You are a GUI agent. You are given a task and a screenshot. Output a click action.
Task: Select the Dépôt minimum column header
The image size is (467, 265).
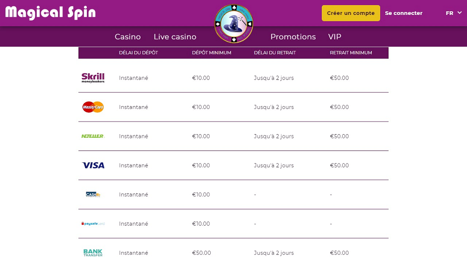[x=212, y=53]
